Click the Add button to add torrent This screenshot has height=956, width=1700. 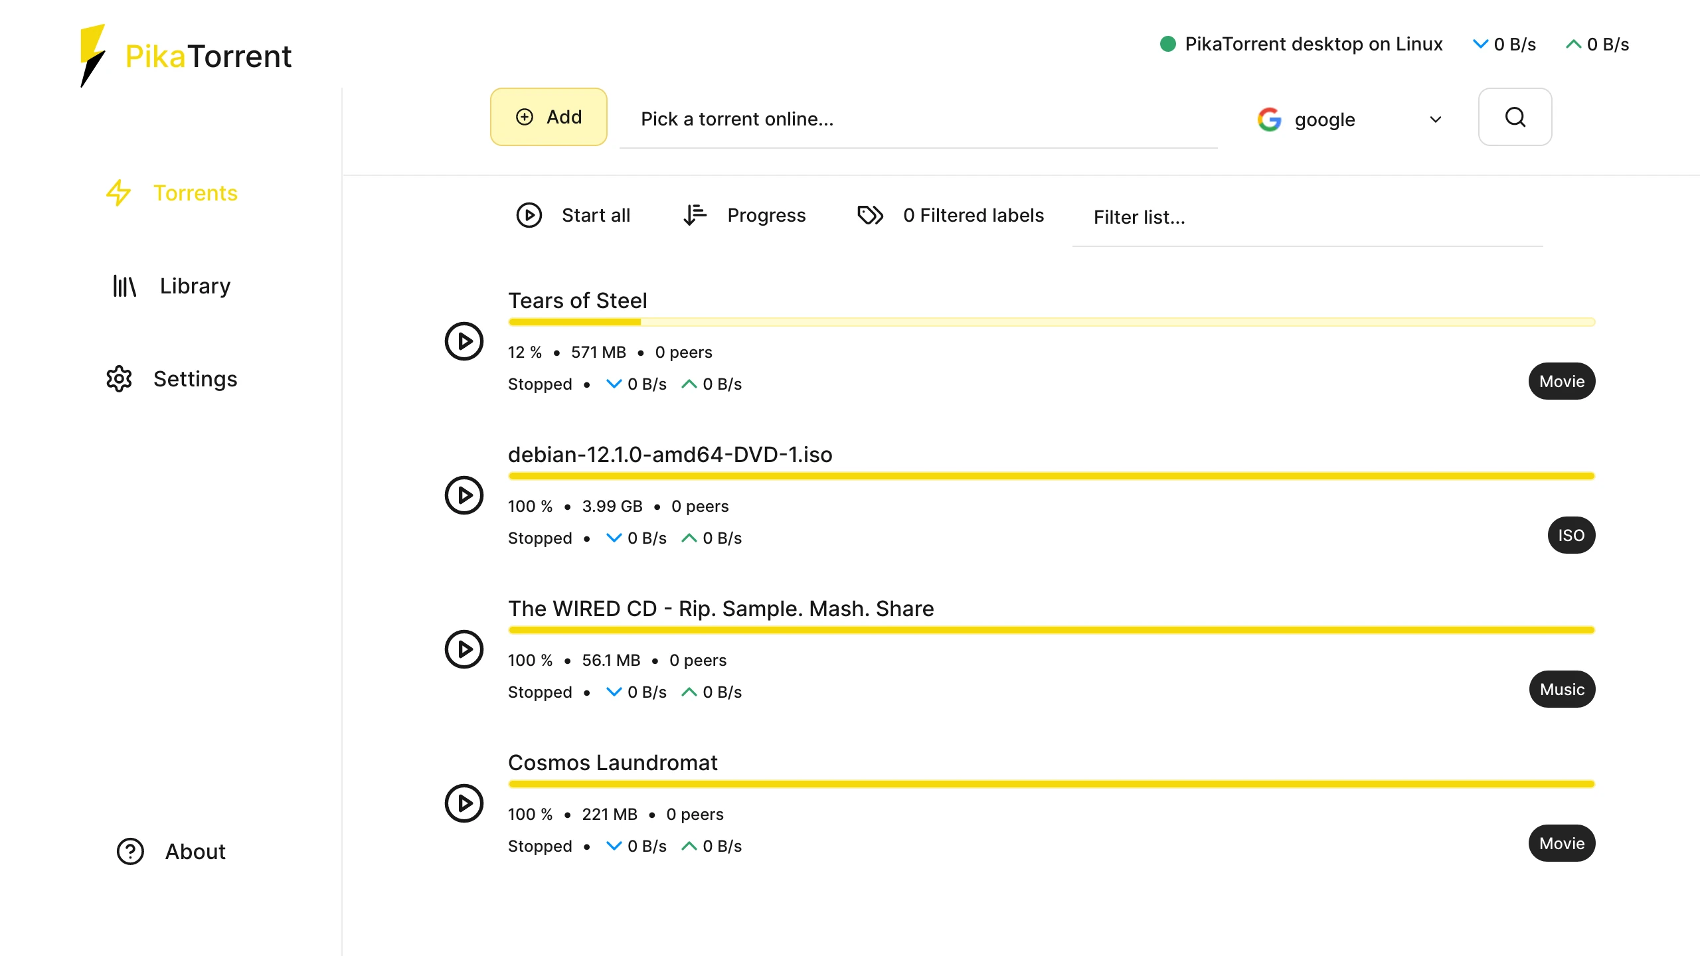tap(547, 117)
